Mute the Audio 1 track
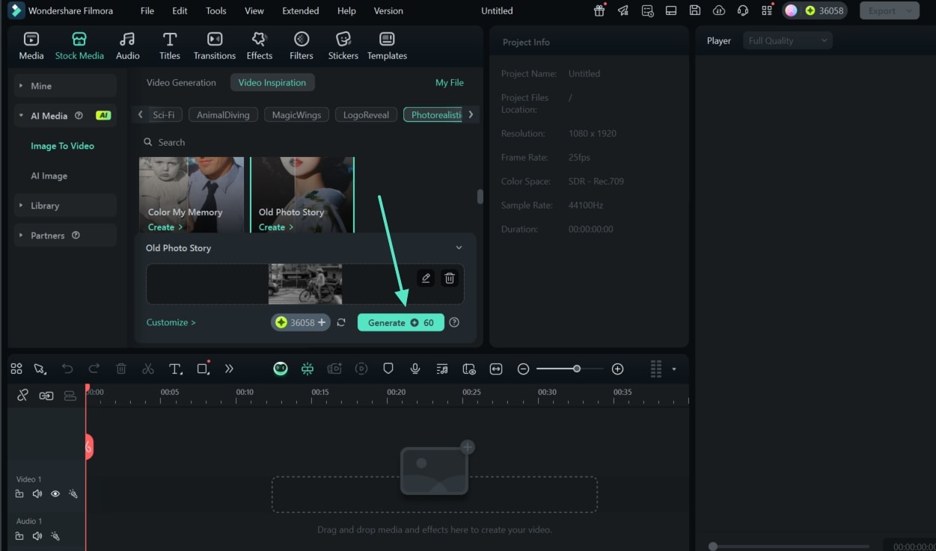Viewport: 936px width, 551px height. pos(37,536)
